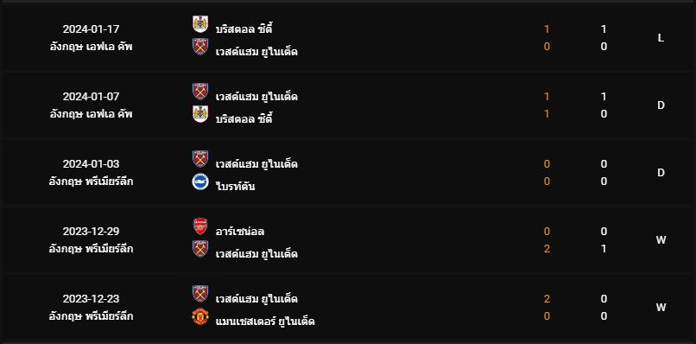Click the แมนเชสเตอร์ ยูไนเต็ด team name
The height and width of the screenshot is (344, 696).
tap(265, 321)
